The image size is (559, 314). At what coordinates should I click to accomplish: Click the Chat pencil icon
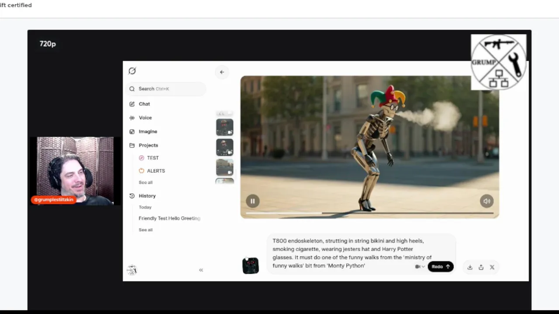pos(132,104)
